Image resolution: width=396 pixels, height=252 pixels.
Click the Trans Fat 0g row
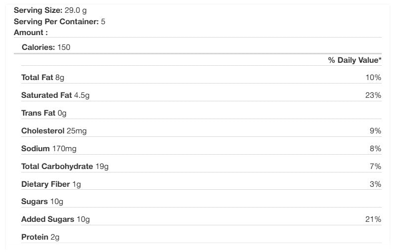click(x=43, y=113)
